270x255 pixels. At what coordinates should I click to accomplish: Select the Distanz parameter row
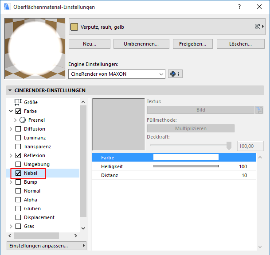174,175
